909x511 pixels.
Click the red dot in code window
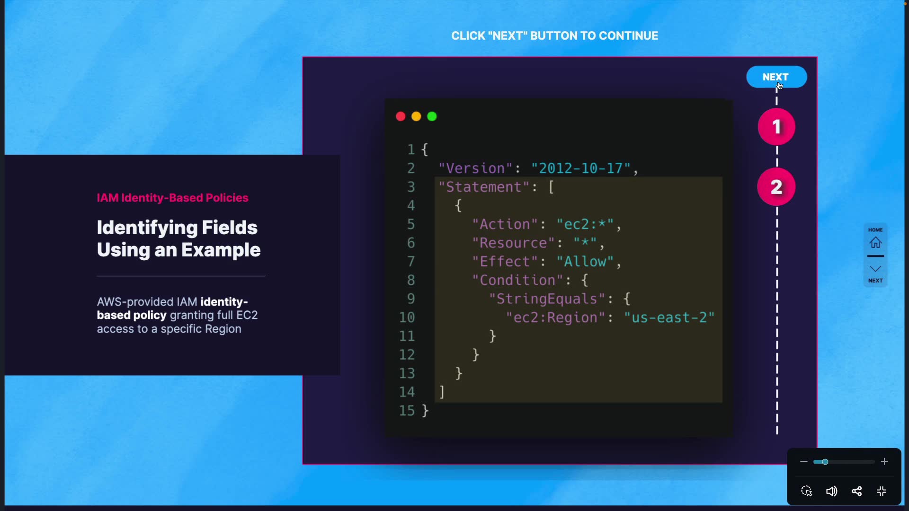pos(401,116)
